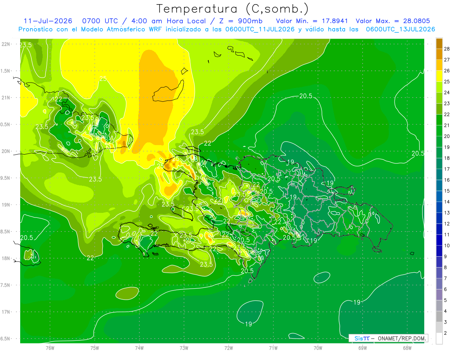Click the date text '11-Jul-2026'

48,21
